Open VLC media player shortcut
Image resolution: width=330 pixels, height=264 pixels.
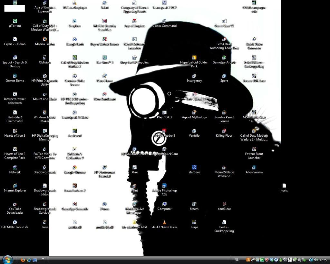coord(74,5)
